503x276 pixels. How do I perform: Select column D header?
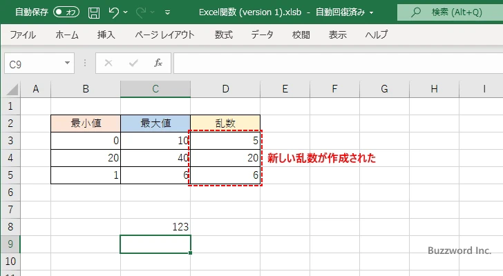[225, 89]
